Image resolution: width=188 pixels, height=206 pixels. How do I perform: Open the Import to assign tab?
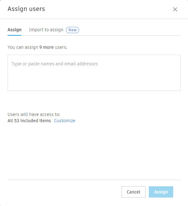point(46,30)
